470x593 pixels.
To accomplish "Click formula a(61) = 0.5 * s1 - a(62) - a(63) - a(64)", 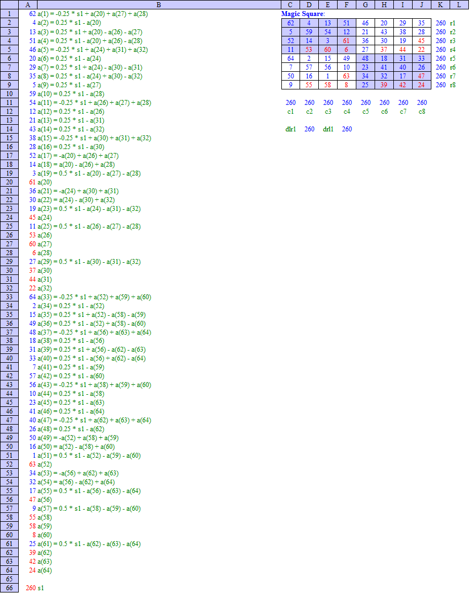I will [89, 544].
